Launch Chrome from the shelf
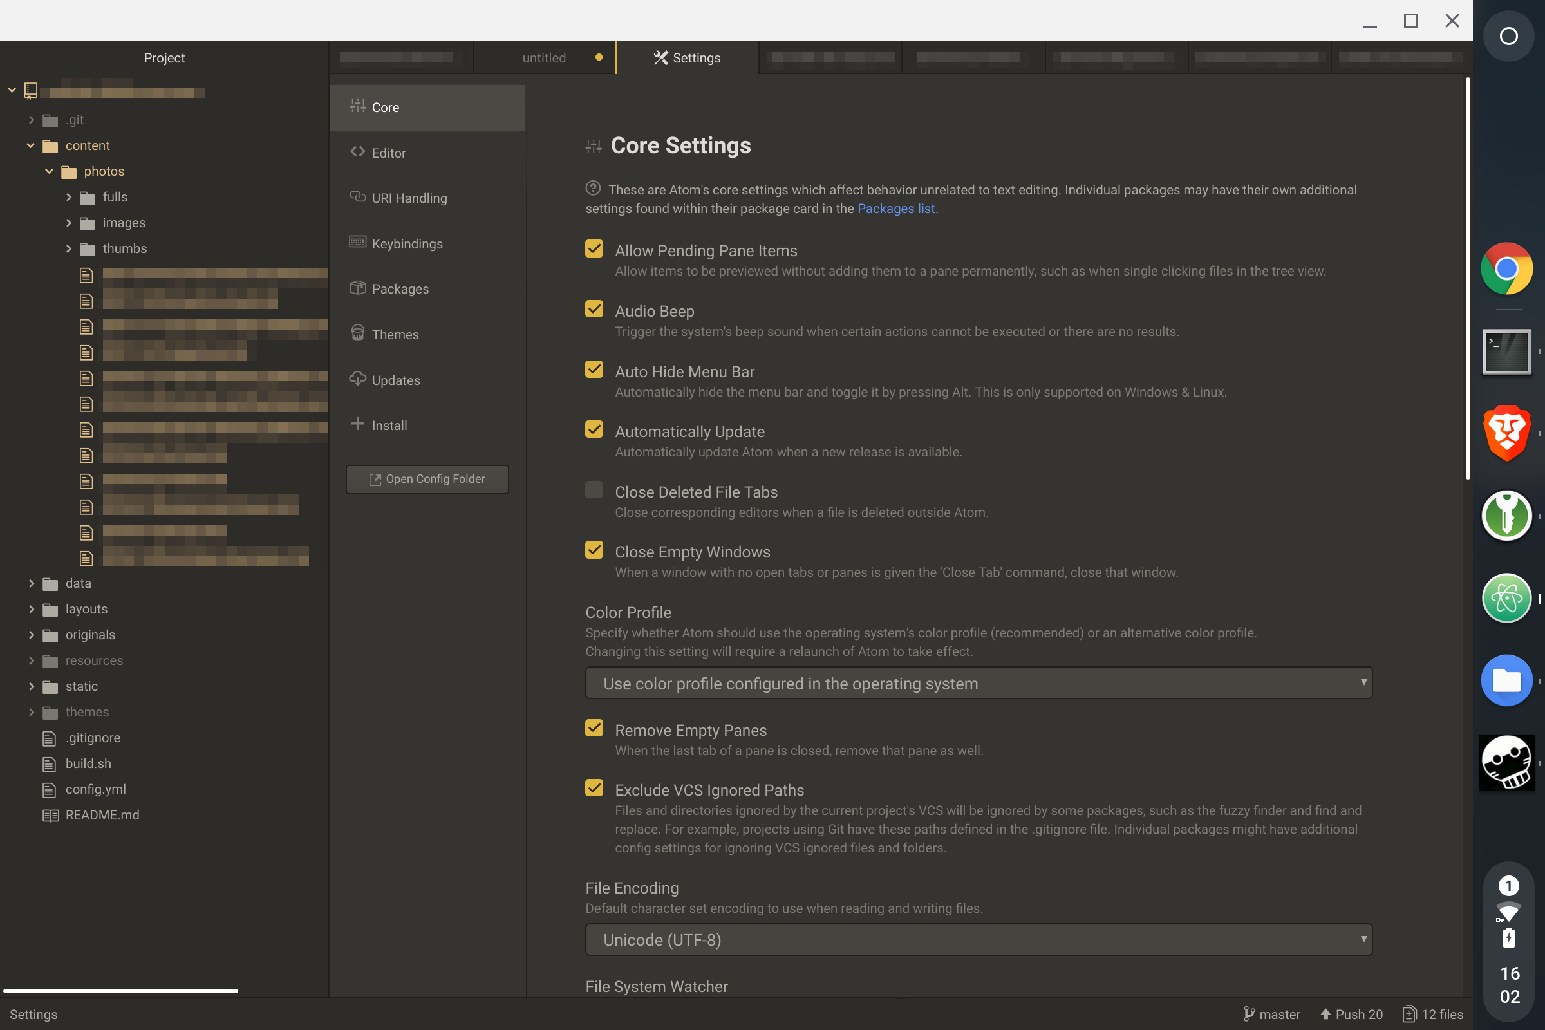This screenshot has width=1545, height=1030. tap(1507, 268)
